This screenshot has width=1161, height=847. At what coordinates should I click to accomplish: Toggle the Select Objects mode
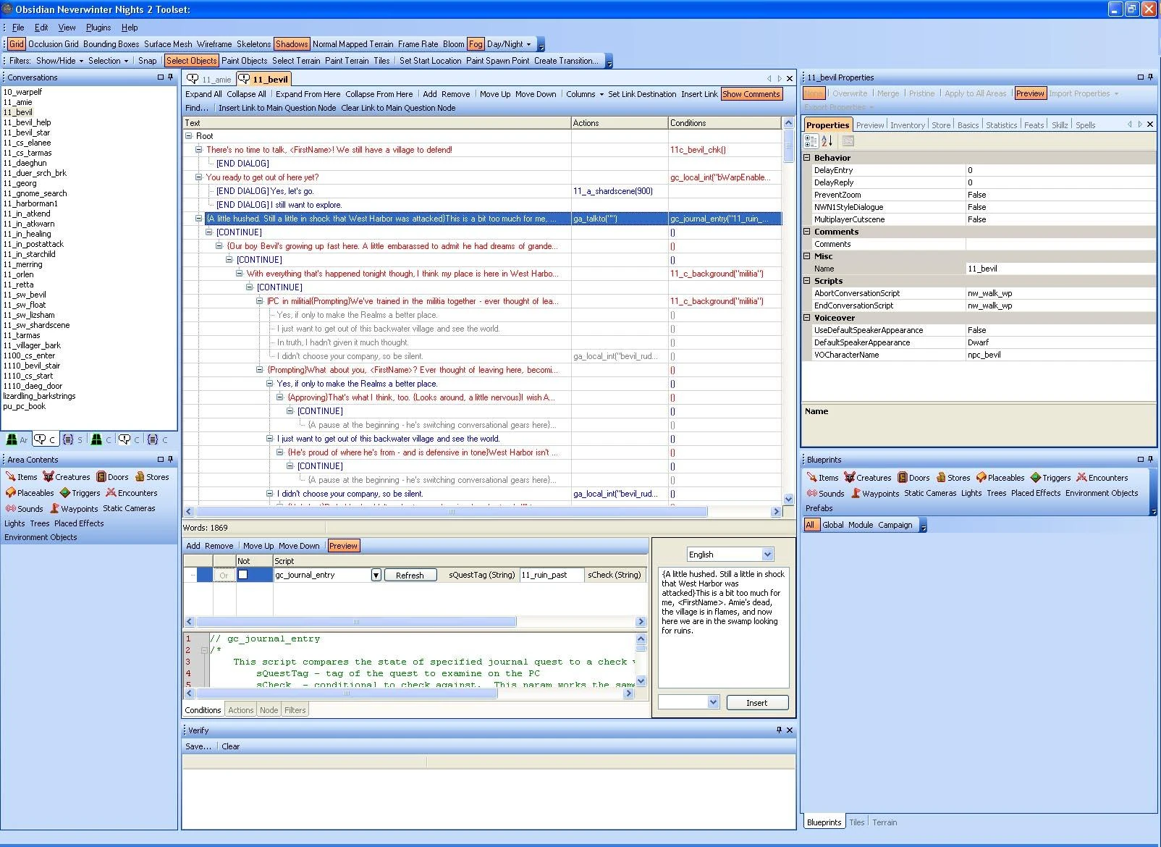pyautogui.click(x=192, y=61)
